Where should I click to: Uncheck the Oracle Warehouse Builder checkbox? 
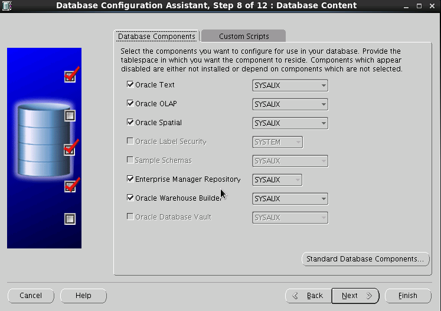(130, 198)
